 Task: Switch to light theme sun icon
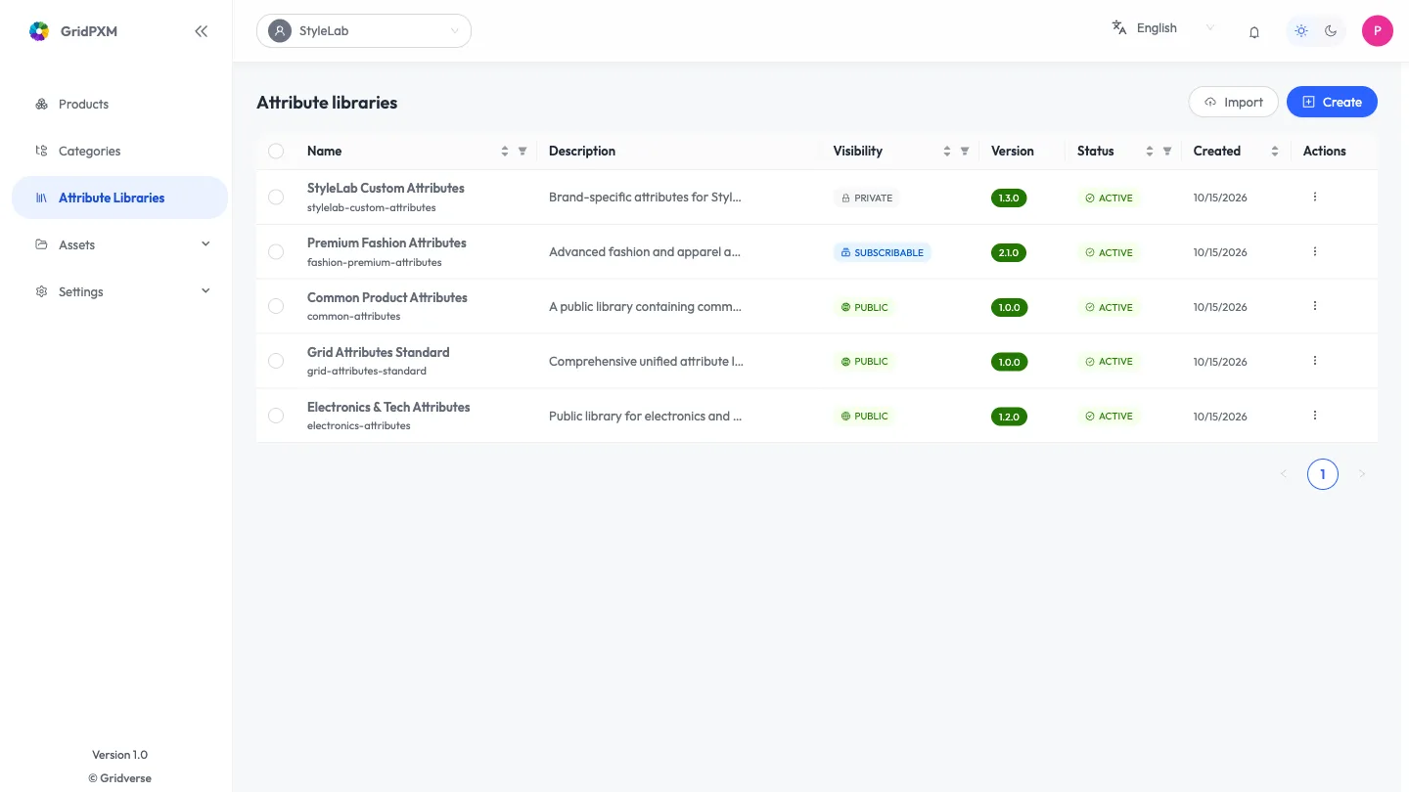point(1301,30)
